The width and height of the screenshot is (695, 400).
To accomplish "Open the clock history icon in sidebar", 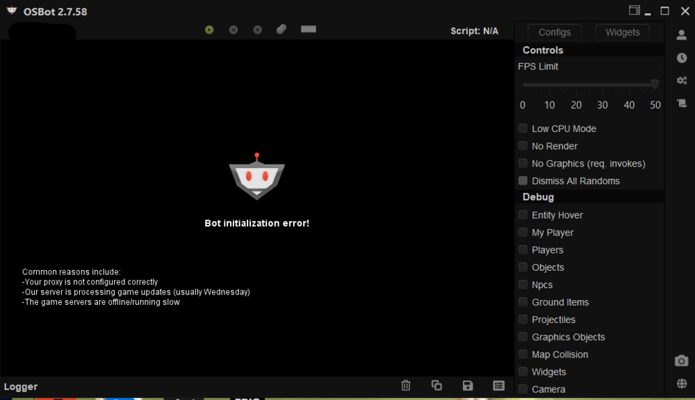I will click(x=682, y=58).
